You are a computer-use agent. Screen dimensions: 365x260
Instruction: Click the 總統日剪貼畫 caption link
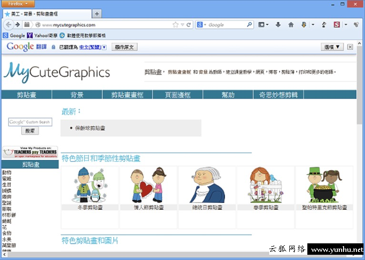[207, 207]
